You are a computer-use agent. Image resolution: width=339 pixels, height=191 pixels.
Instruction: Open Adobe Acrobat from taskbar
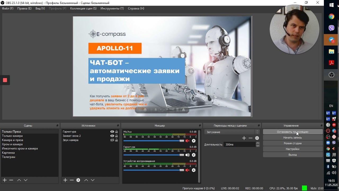click(331, 63)
